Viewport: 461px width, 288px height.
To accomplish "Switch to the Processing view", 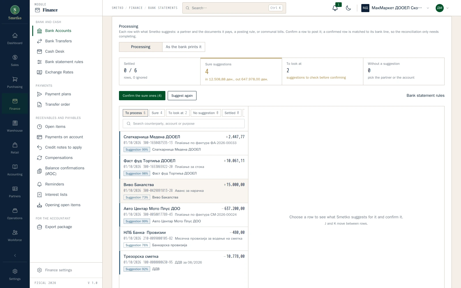I will [141, 47].
